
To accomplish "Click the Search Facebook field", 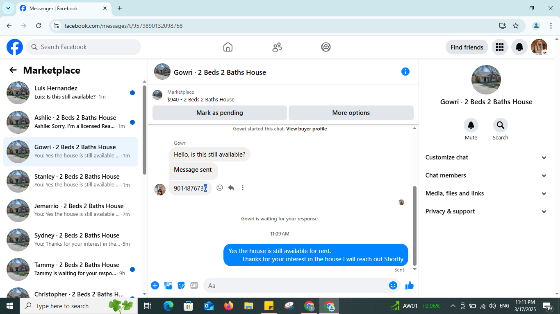I will point(84,47).
